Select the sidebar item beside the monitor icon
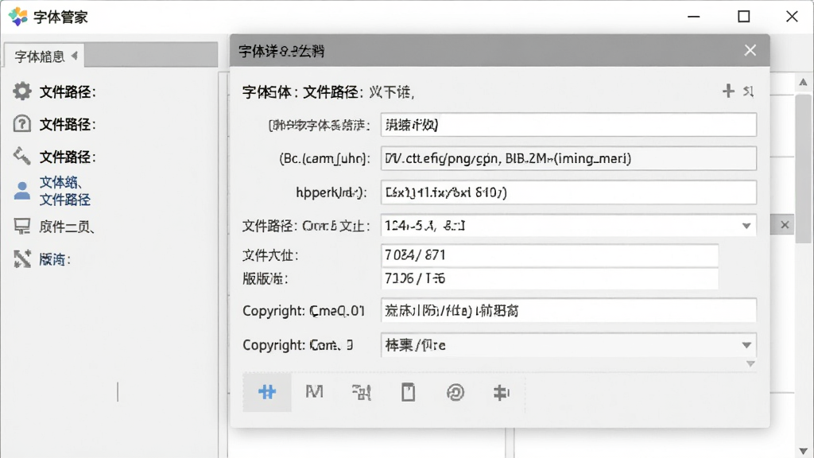The image size is (814, 458). coord(67,227)
